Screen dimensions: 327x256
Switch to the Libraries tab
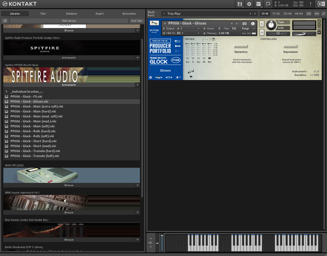coord(15,14)
